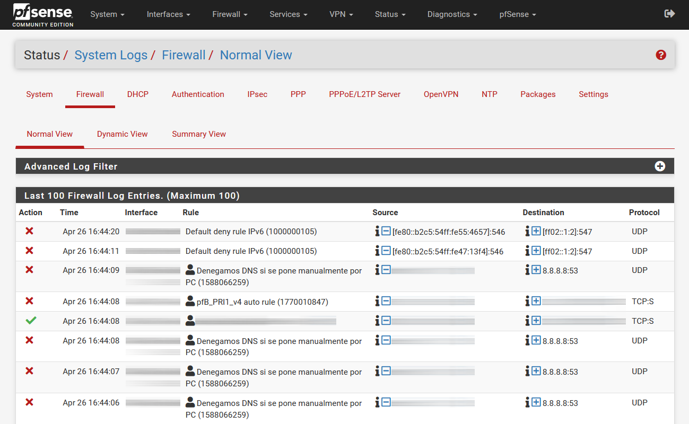Open the Status dropdown in the top navigation

click(390, 14)
